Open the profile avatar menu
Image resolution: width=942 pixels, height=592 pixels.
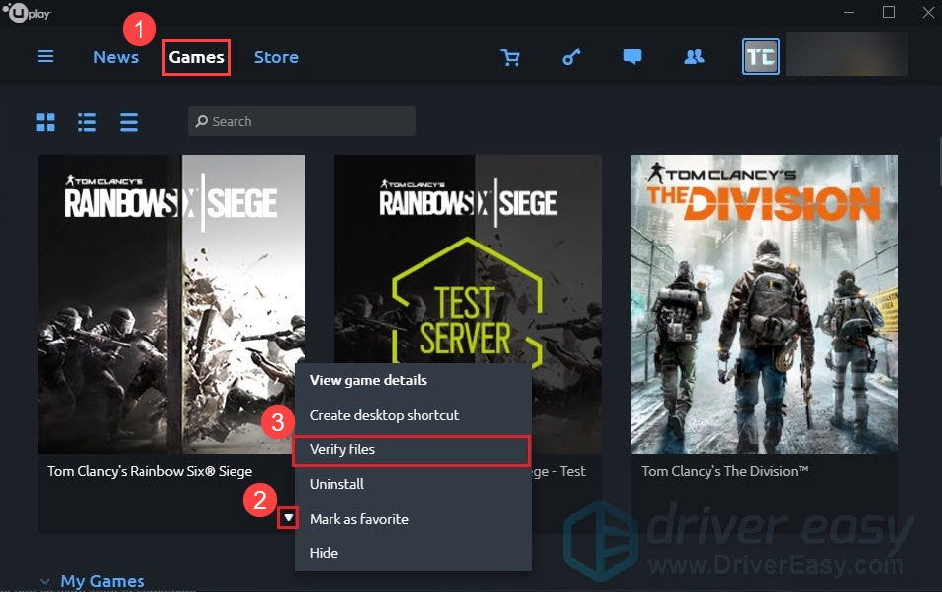tap(760, 57)
